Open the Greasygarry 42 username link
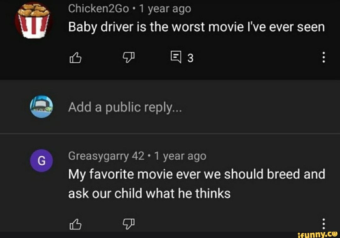 106,156
